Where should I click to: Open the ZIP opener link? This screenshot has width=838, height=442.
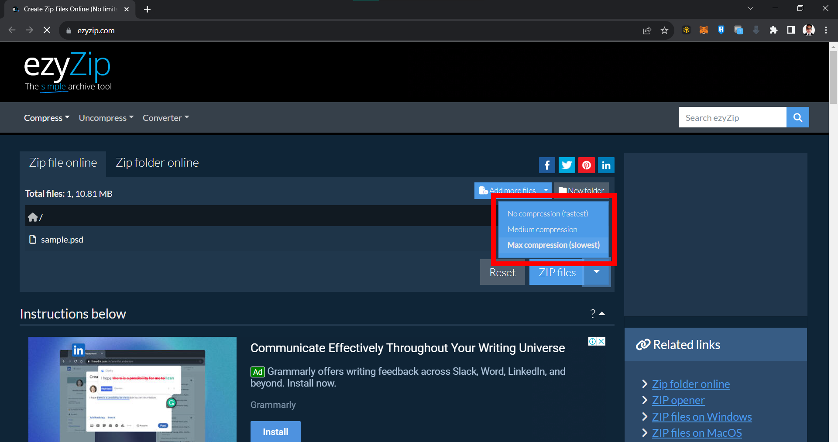tap(678, 401)
